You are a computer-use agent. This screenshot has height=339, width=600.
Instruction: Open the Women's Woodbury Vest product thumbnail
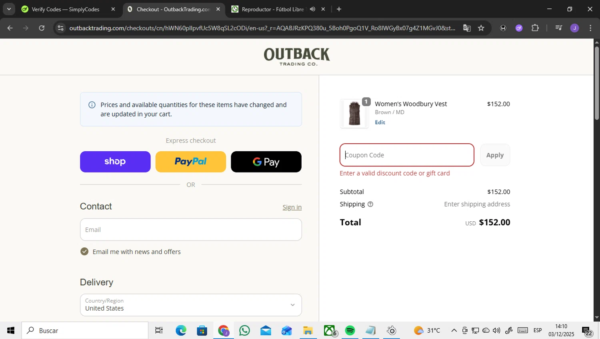tap(354, 114)
